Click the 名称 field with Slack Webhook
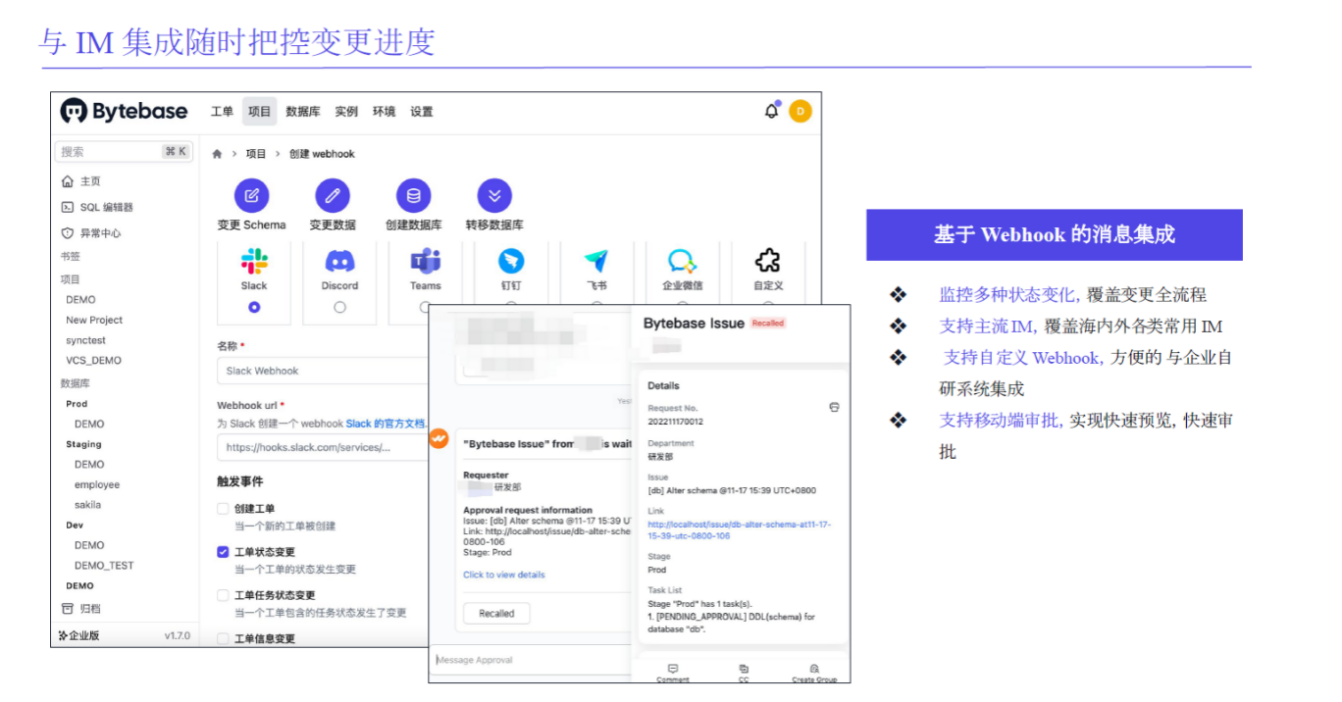Screen dimensions: 1342x702 tap(322, 371)
